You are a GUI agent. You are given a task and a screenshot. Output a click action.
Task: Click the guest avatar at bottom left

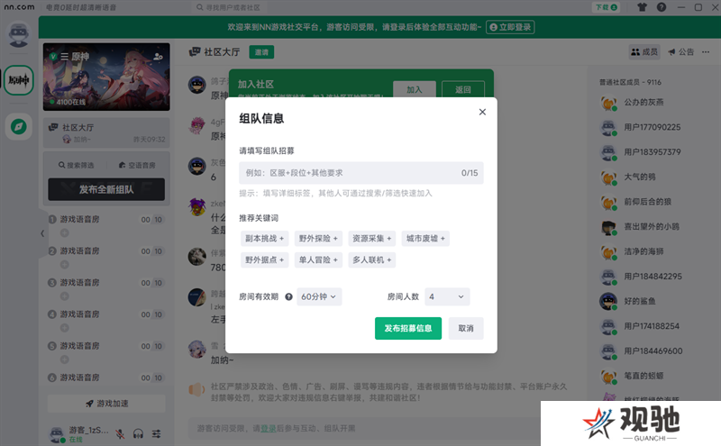[x=57, y=434]
